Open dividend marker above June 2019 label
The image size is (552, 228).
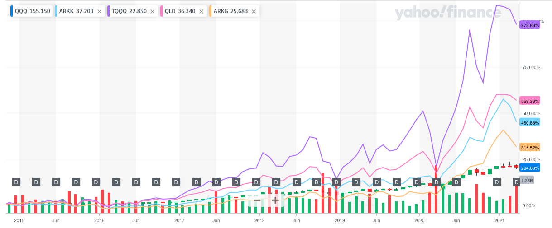(376, 182)
